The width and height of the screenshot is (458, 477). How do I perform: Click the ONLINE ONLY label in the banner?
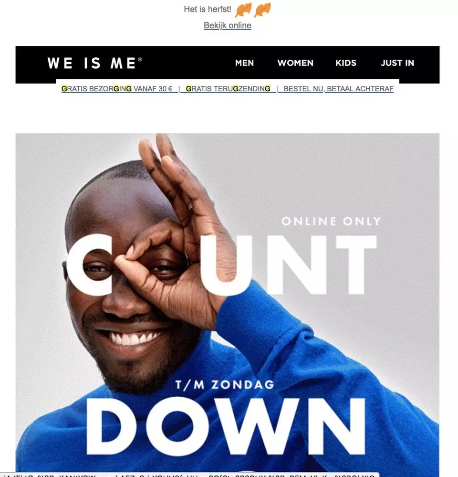(331, 221)
